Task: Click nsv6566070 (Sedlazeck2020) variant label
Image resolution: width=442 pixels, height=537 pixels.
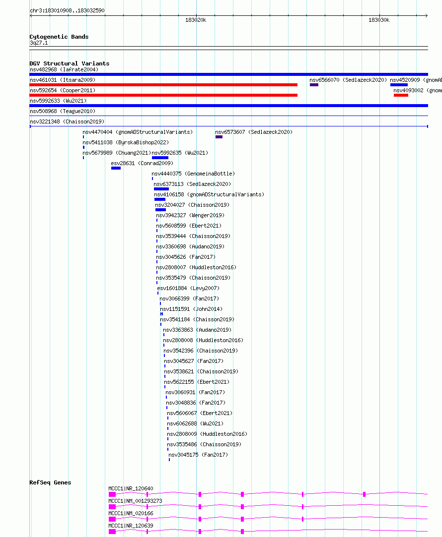Action: pos(348,80)
